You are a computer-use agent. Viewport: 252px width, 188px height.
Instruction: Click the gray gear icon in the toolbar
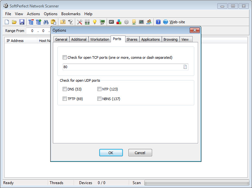(126, 22)
